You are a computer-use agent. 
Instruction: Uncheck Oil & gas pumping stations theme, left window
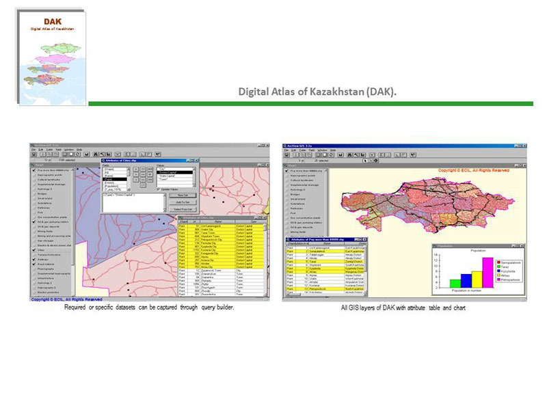[34, 221]
